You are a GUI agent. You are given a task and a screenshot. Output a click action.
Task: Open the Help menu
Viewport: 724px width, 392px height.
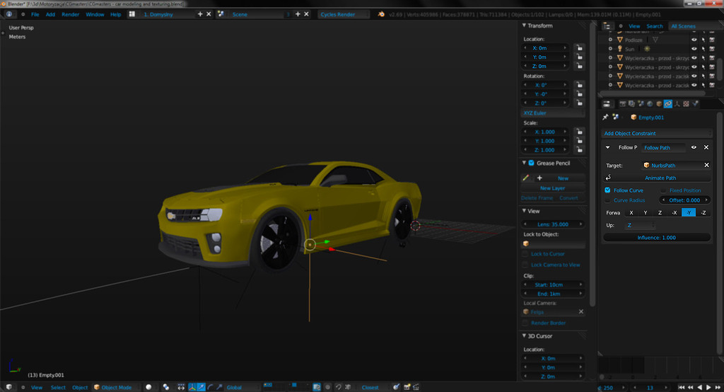pos(115,14)
